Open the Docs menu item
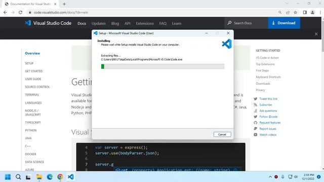Viewport: 324px width, 182px height. click(82, 24)
